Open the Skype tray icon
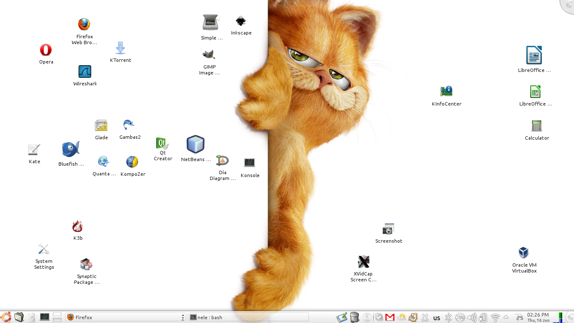The height and width of the screenshot is (323, 574). [379, 318]
